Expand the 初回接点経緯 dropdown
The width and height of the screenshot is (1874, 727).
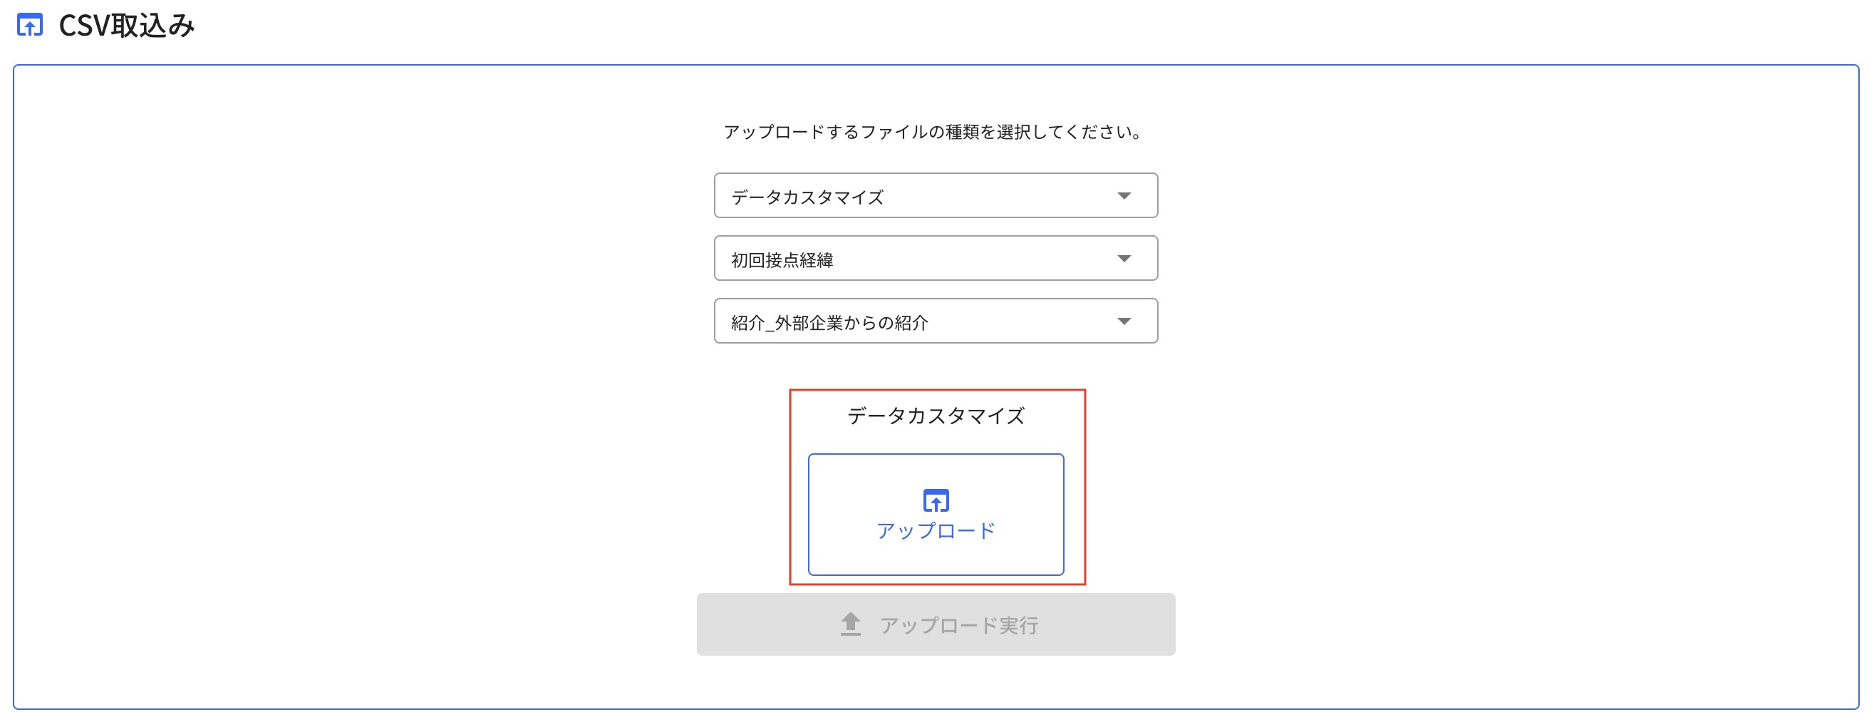[936, 257]
